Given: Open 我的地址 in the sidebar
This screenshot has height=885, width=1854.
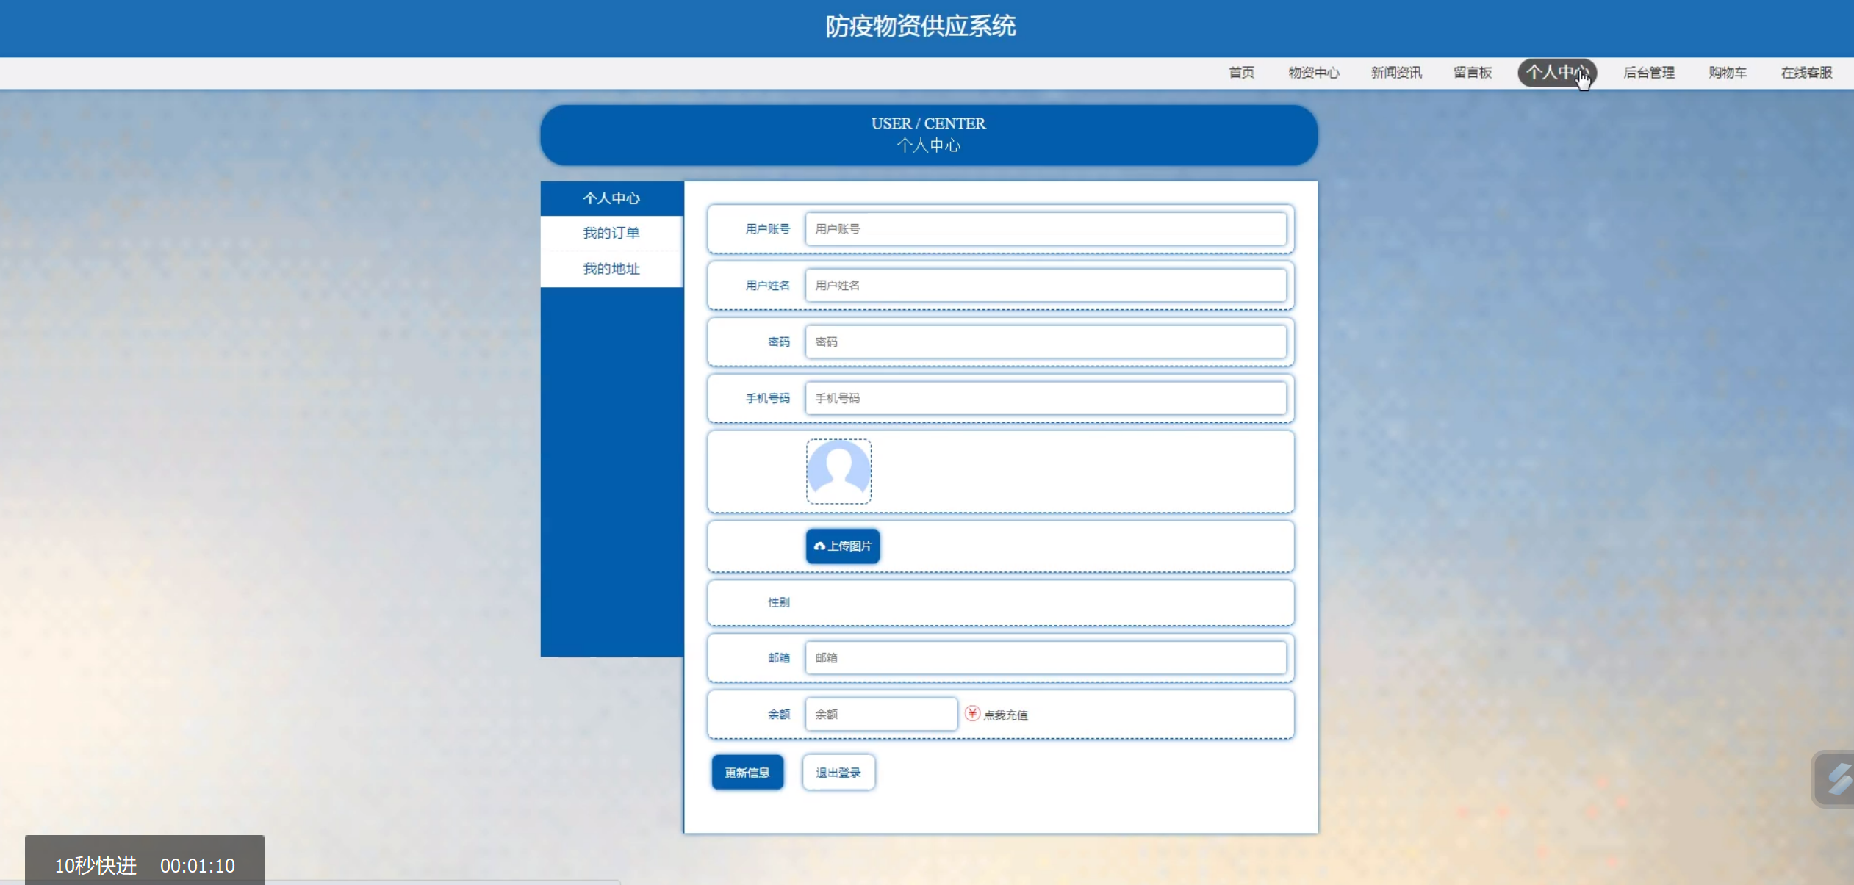Looking at the screenshot, I should click(611, 268).
